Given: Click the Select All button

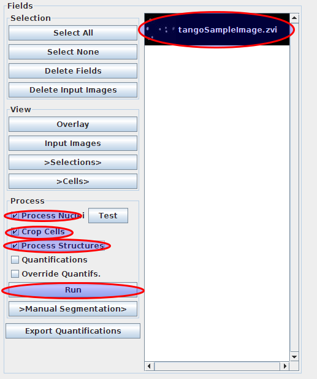Looking at the screenshot, I should point(73,33).
